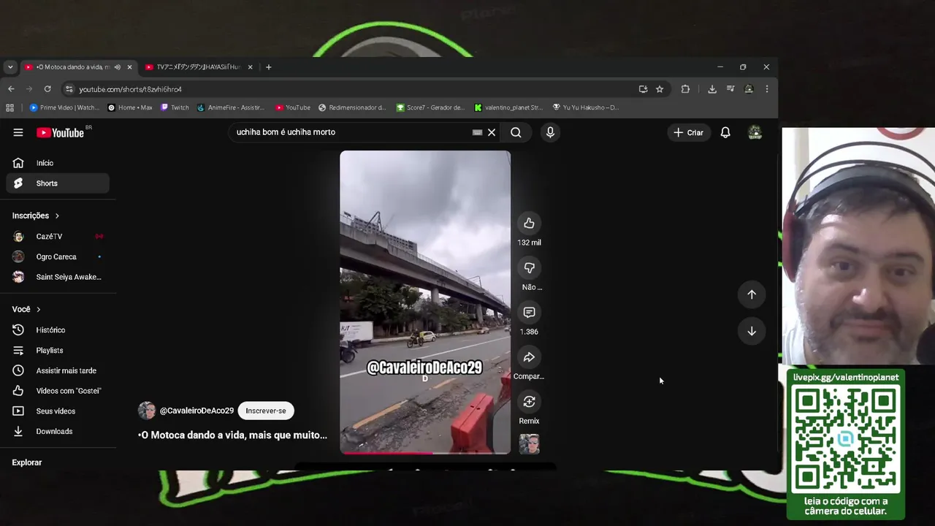
Task: Open the Twitch bookmark
Action: pos(175,107)
